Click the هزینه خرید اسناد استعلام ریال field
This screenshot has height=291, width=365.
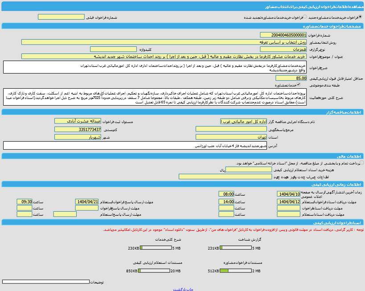(x=249, y=169)
